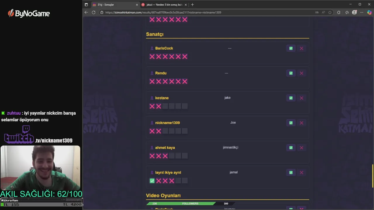Open the tab actions menu icon
The height and width of the screenshot is (210, 374).
click(x=86, y=5)
